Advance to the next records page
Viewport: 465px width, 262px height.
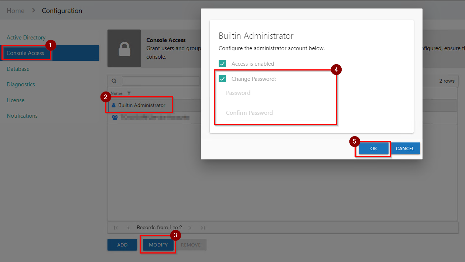click(190, 228)
